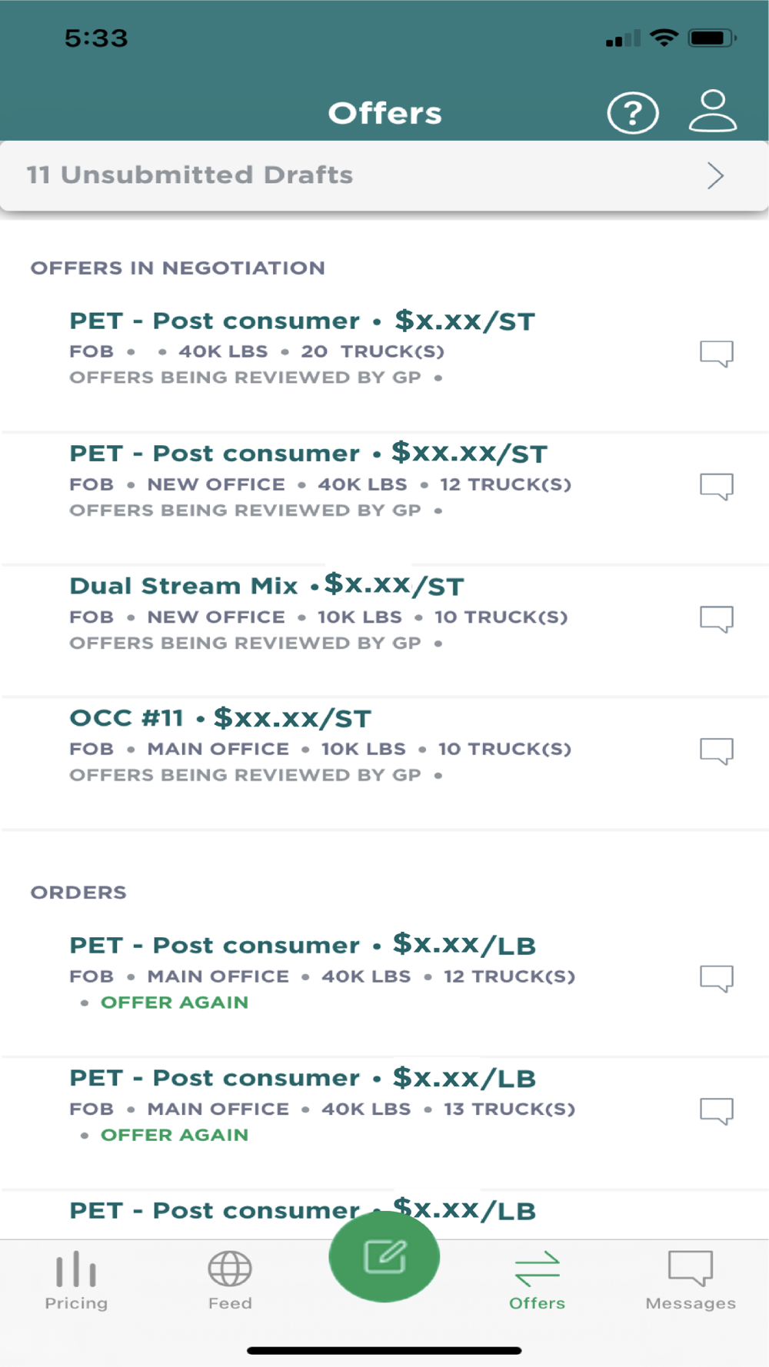
Task: Open message icon for OCC #11 offer
Action: click(717, 751)
